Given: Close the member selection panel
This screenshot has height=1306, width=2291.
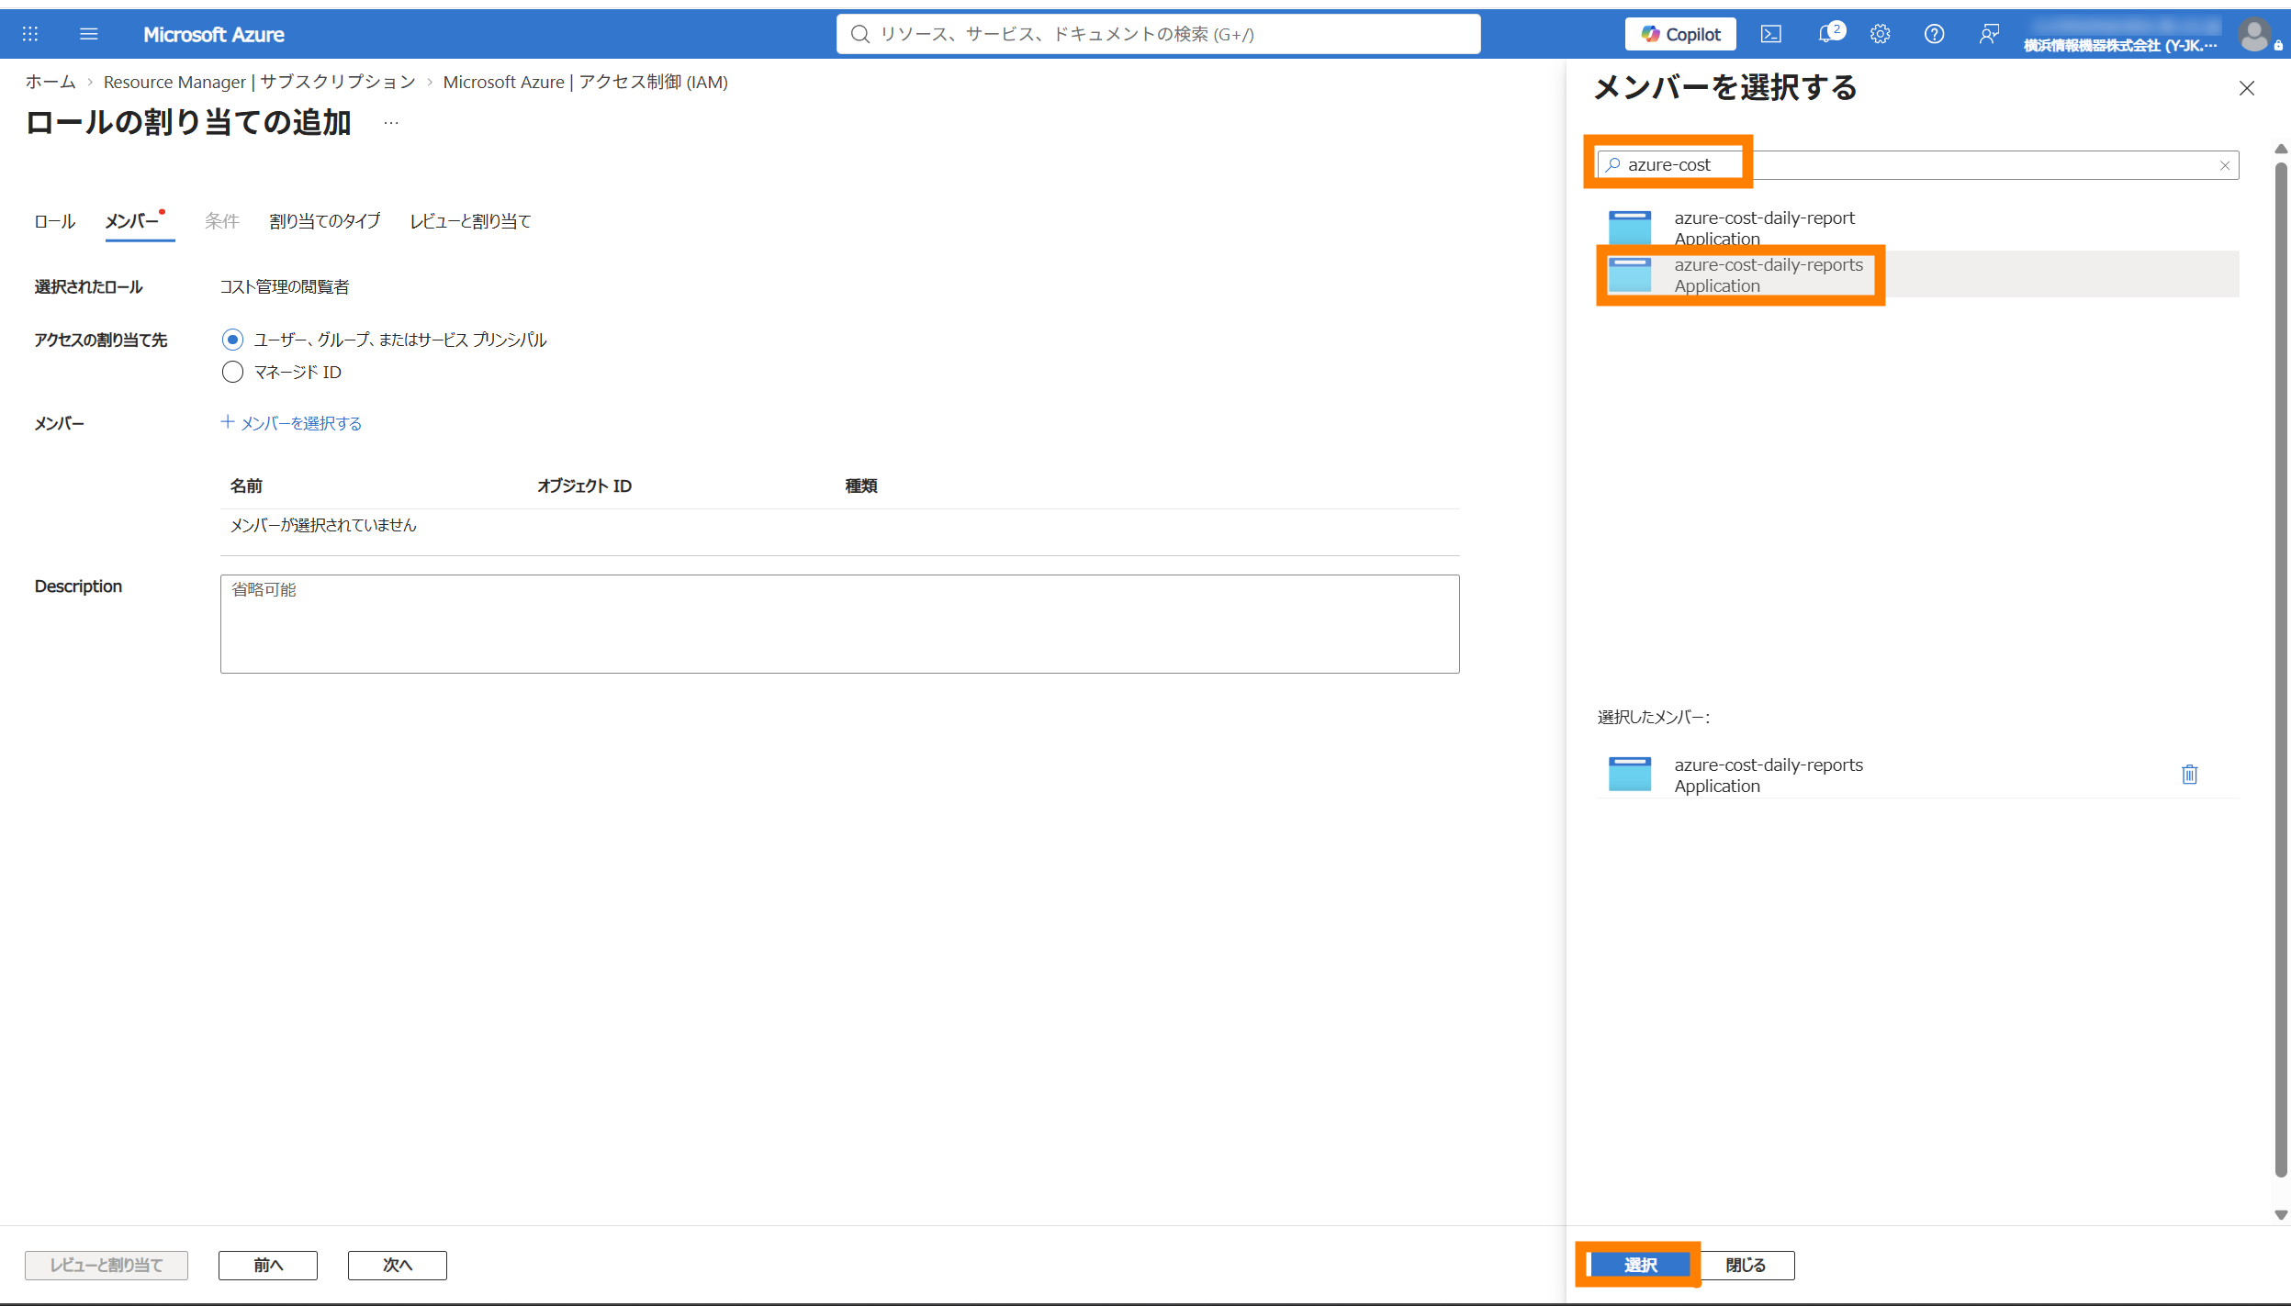Looking at the screenshot, I should (x=2247, y=88).
